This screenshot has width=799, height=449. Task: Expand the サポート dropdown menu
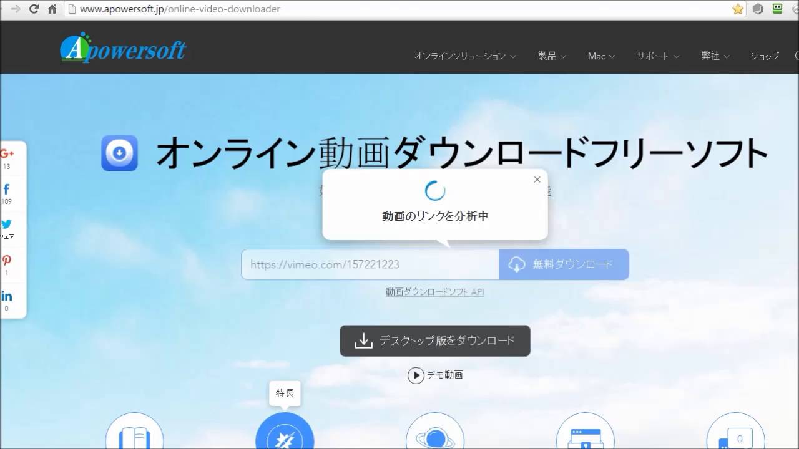click(x=658, y=56)
